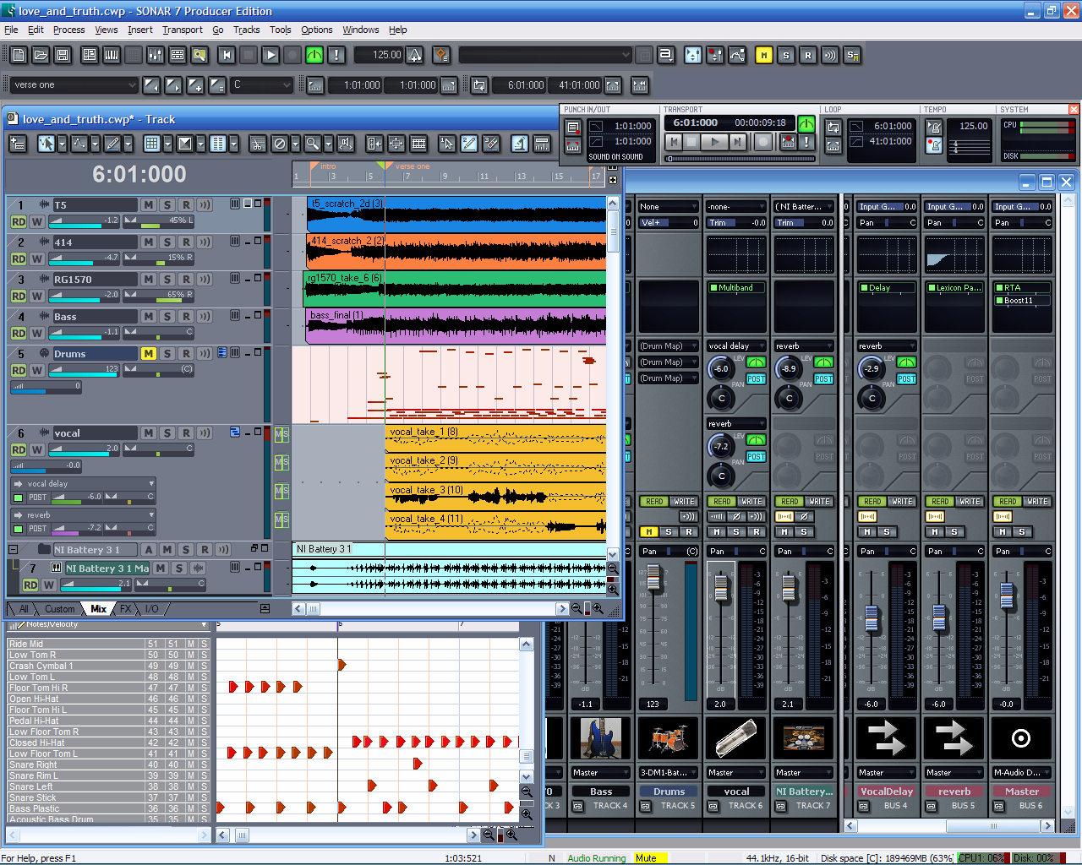Open Piano Roll view from main toolbar
Viewport: 1082px width, 865px height.
click(112, 55)
